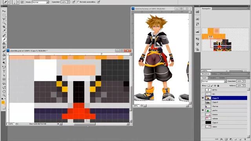
Task: Open the plantilla window status bar arrow
Action: (58, 124)
